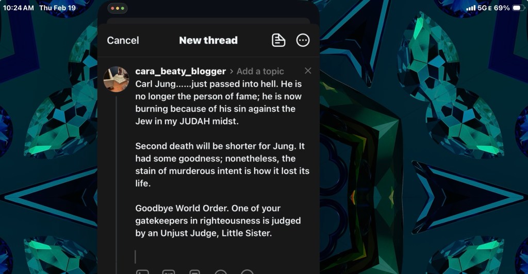528x274 pixels.
Task: Tap the New thread title
Action: pos(208,40)
